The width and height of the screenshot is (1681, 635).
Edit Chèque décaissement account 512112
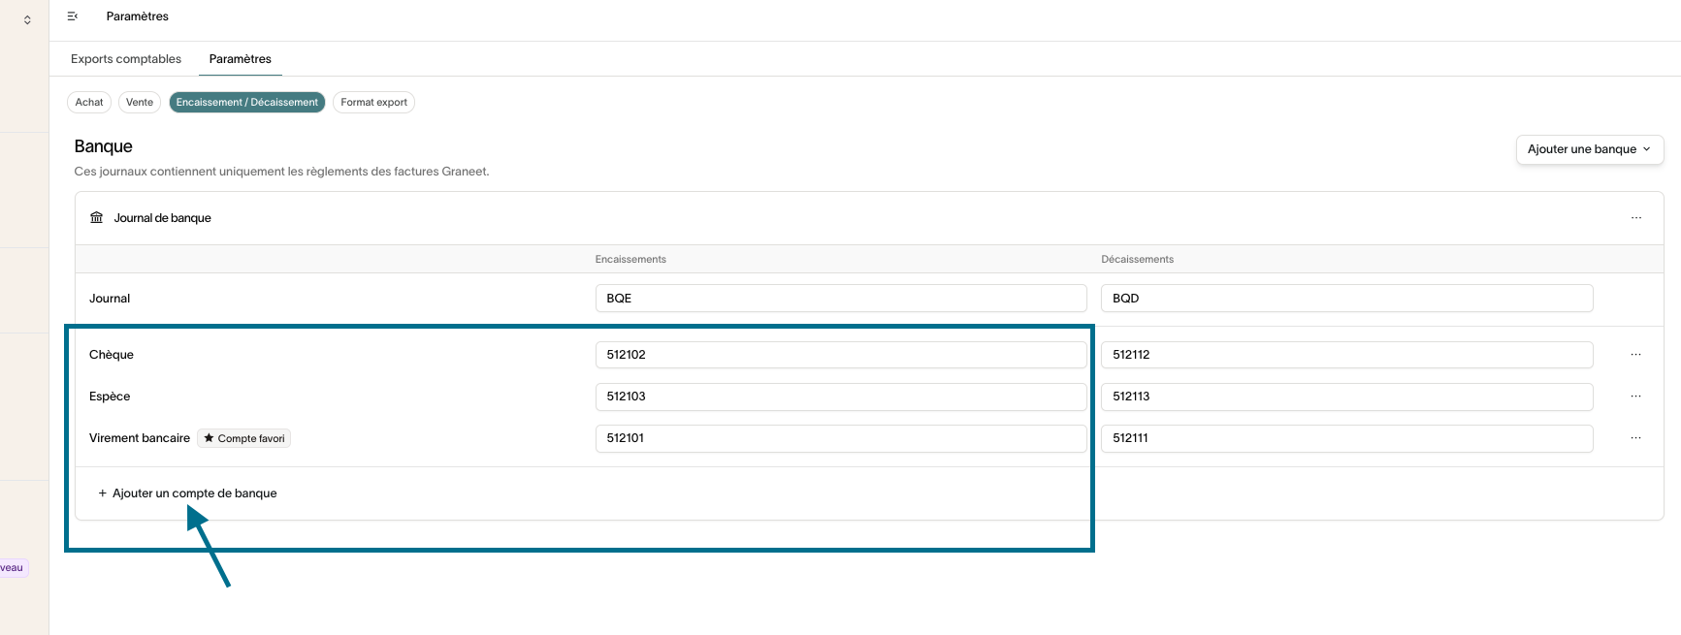[1347, 355]
